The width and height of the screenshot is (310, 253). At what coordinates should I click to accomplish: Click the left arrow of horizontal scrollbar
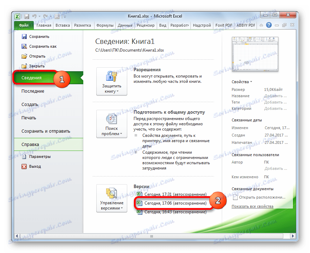(x=17, y=236)
